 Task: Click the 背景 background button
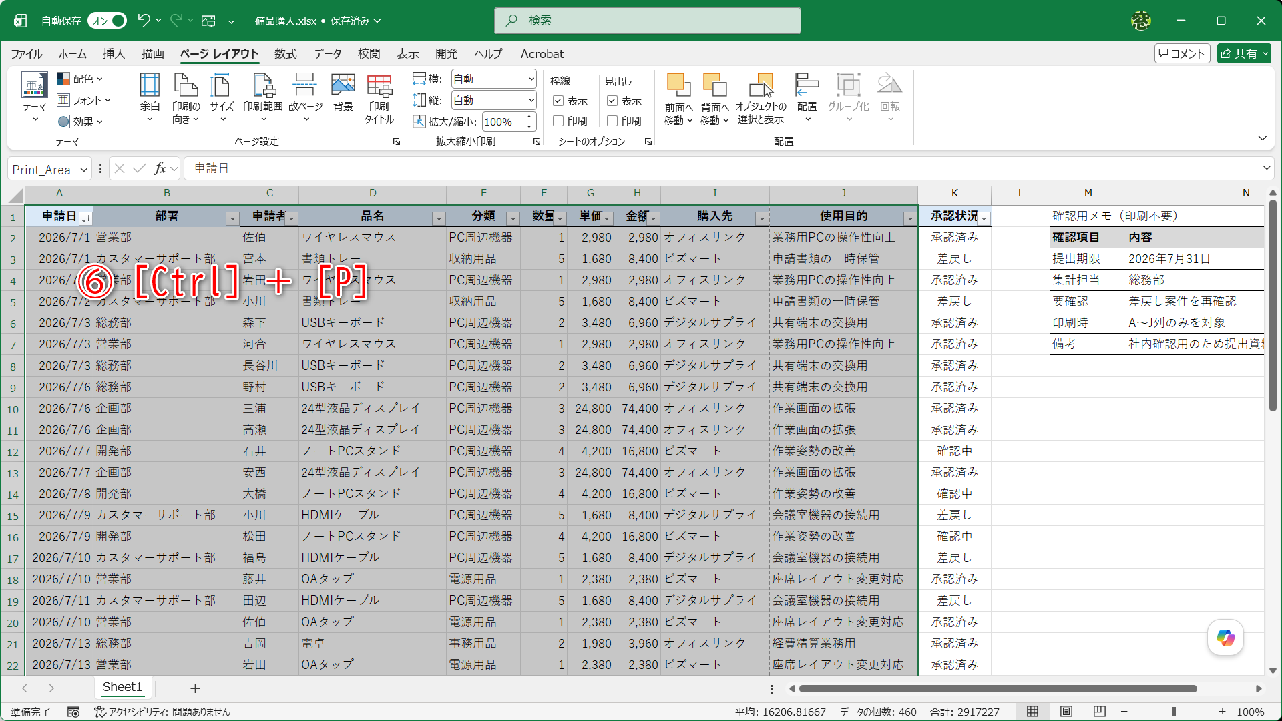[x=343, y=93]
